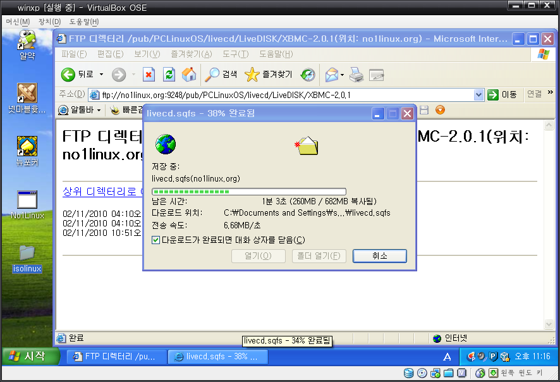
Task: Open the 도구(T) menu in Internet Explorer
Action: pos(235,54)
